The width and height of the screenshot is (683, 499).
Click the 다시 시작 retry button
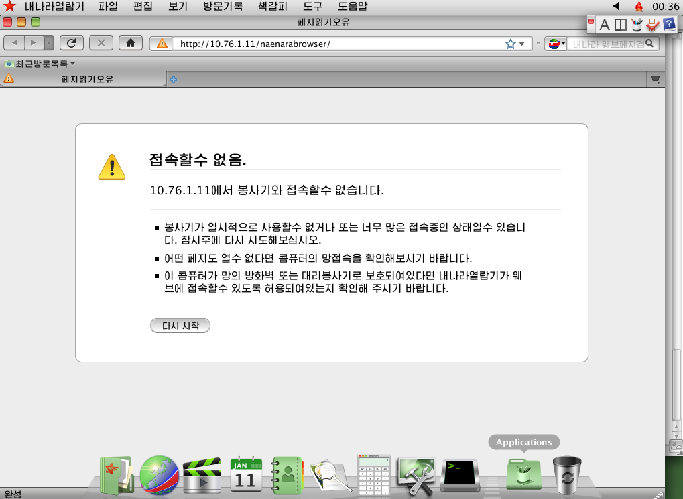click(x=180, y=326)
